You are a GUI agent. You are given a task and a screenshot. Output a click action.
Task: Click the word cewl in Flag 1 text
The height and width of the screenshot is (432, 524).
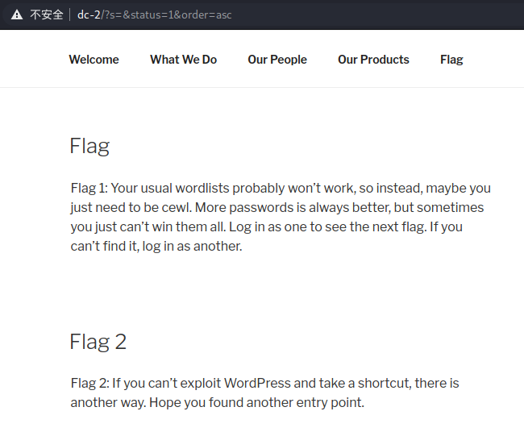click(177, 207)
